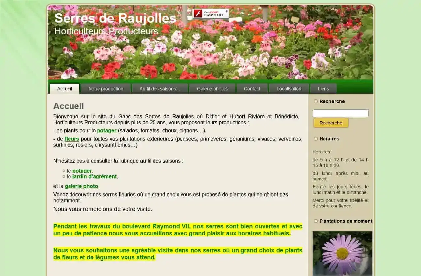Image resolution: width=421 pixels, height=276 pixels.
Task: Follow the fleurs link
Action: (72, 139)
